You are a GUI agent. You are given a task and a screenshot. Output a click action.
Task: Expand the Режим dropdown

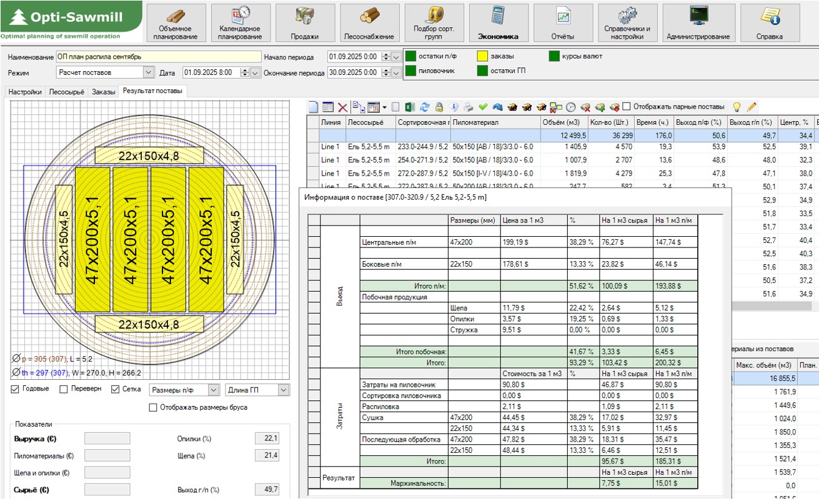tap(149, 72)
